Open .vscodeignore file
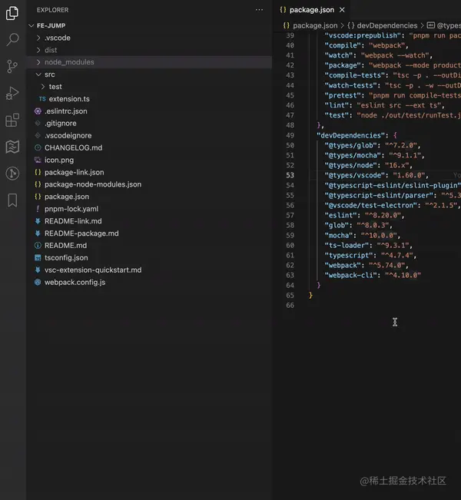Screen dimensions: 461x500 click(149, 135)
